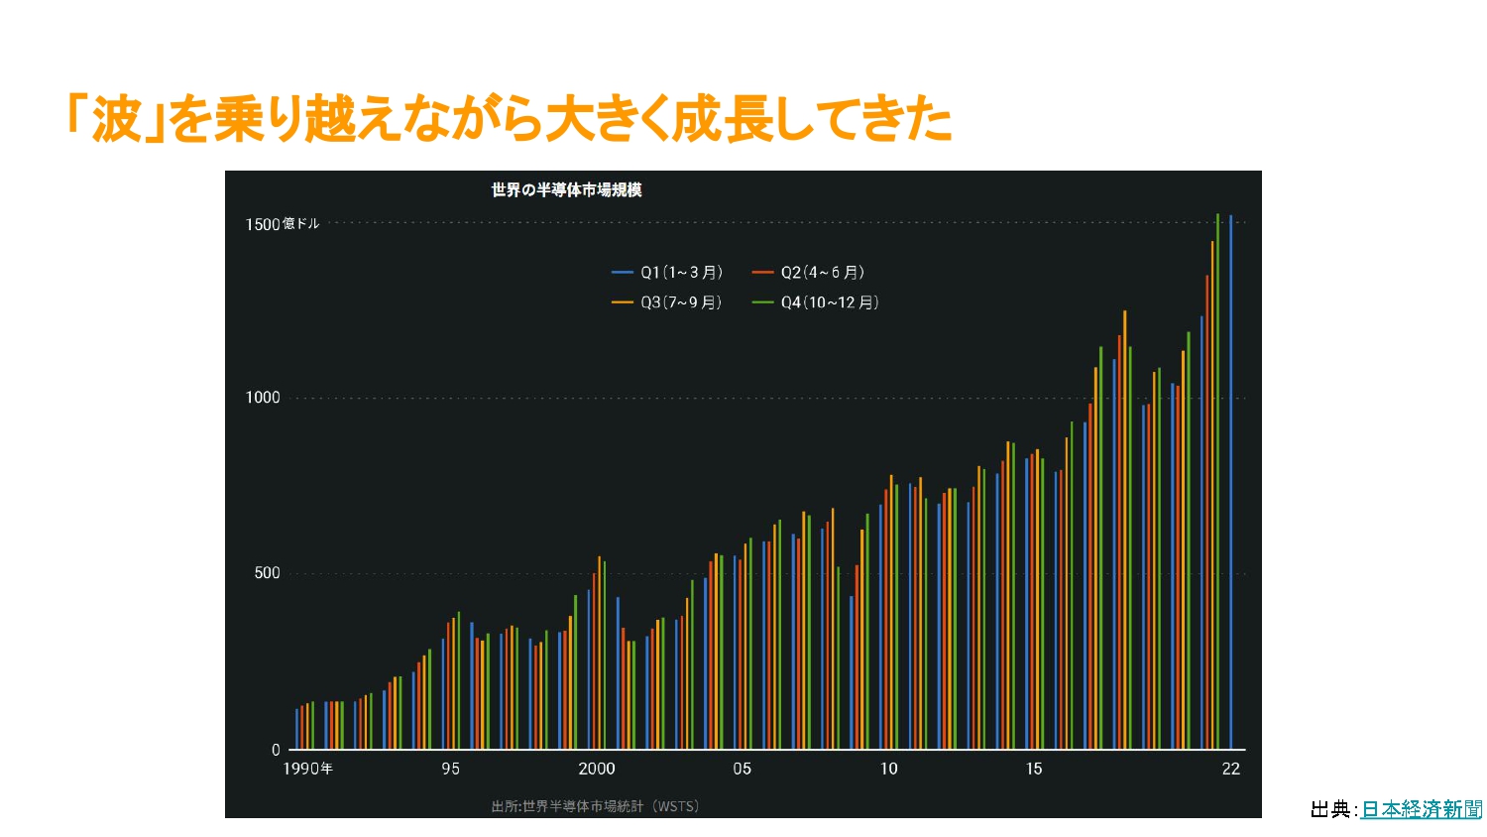Select chart title 世界の半導体市場規模
Image resolution: width=1487 pixels, height=837 pixels.
point(566,189)
